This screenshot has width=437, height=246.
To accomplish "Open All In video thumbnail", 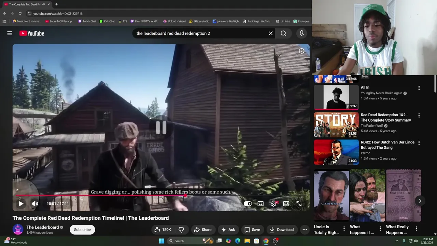I will click(x=336, y=97).
